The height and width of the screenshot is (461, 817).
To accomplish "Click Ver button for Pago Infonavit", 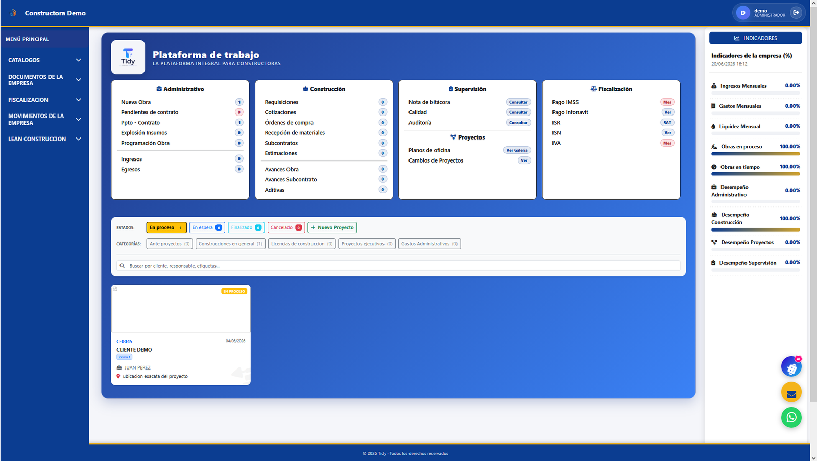I will point(668,112).
